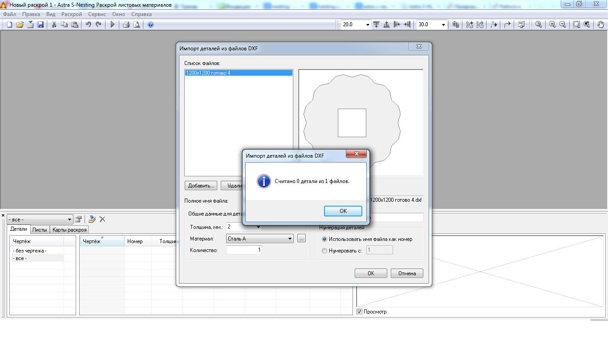Open the Окно menu

(x=118, y=14)
